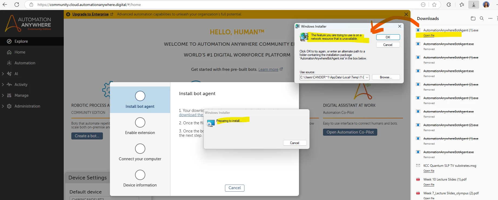
Task: Open the user profile avatar
Action: coord(486,5)
